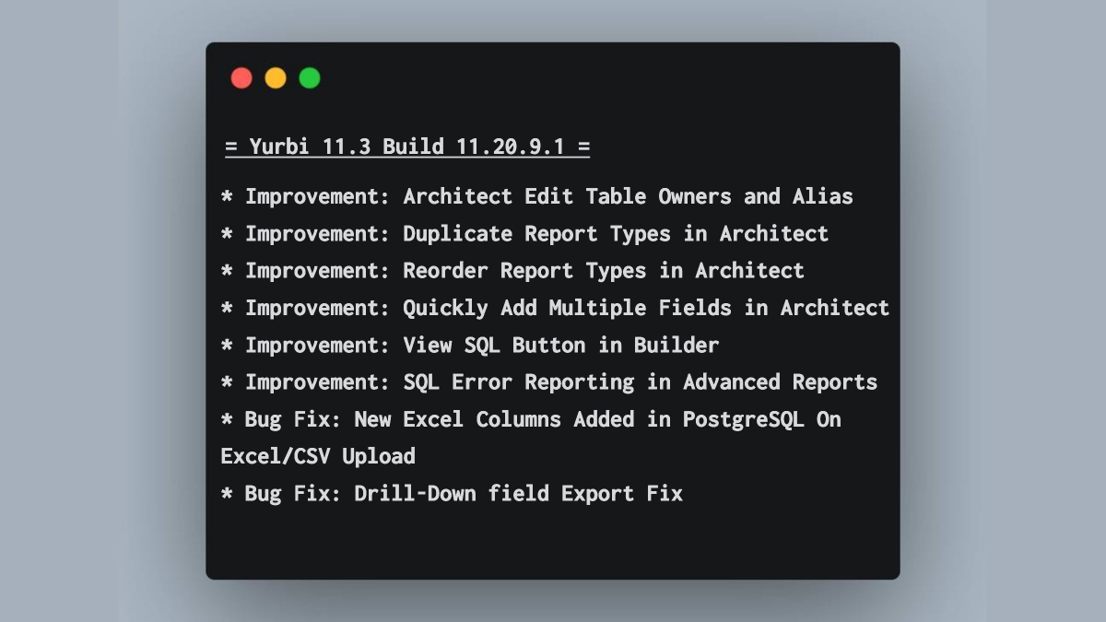Click Quickly Add Multiple Fields line
Screen dimensions: 1106x622
(555, 308)
